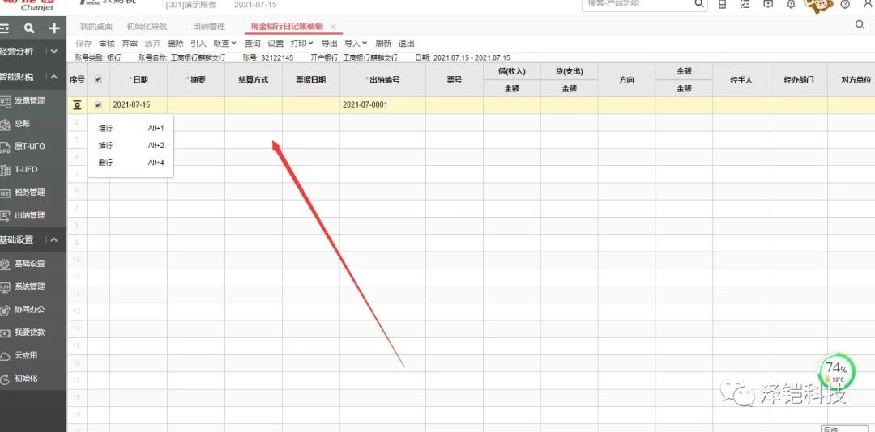Open the 联查 dropdown in toolbar

(224, 44)
